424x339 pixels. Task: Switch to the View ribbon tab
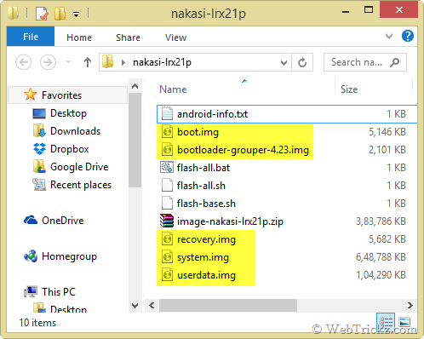(x=175, y=37)
